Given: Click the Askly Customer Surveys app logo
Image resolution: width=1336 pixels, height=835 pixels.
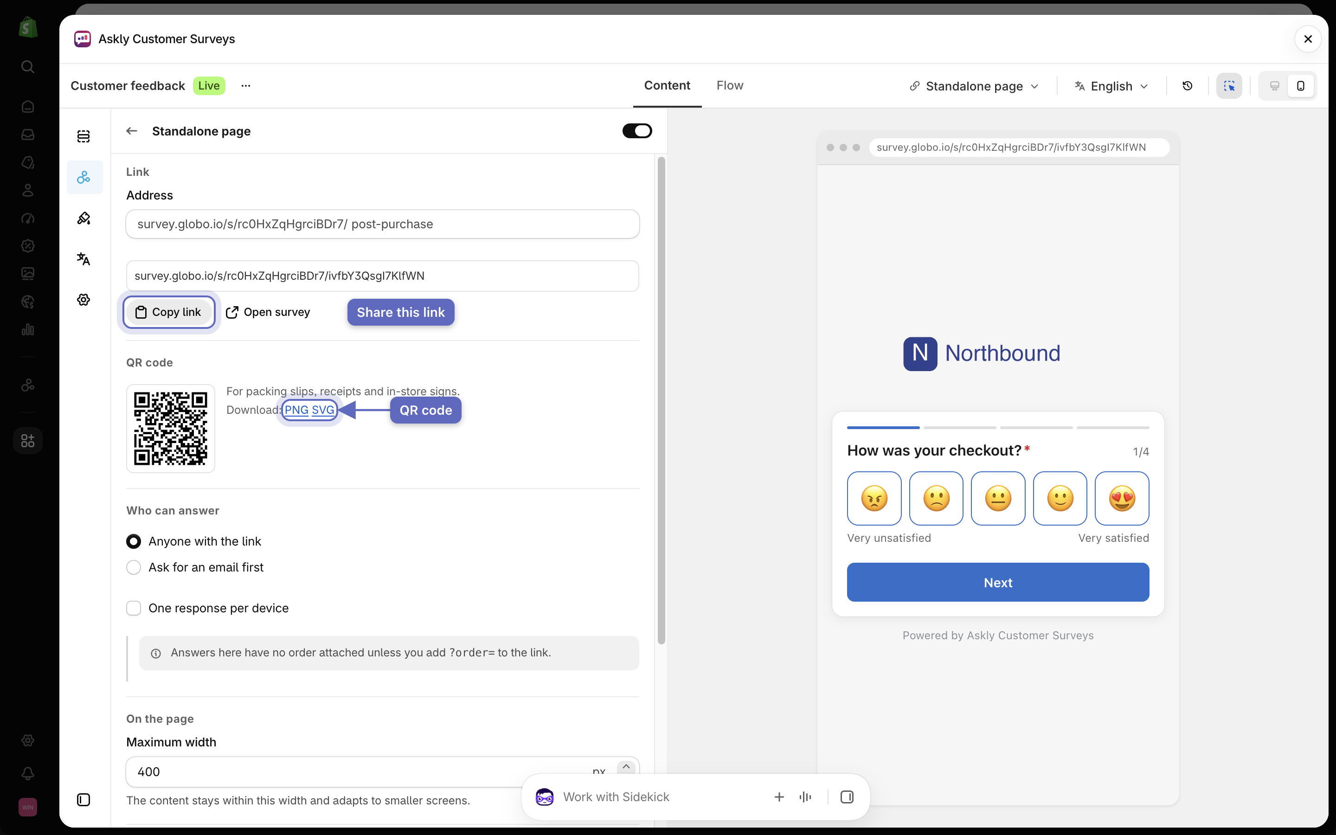Looking at the screenshot, I should tap(82, 39).
